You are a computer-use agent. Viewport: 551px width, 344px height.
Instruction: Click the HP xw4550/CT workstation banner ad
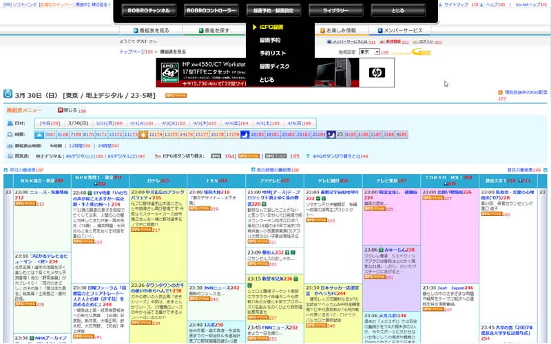tap(275, 72)
